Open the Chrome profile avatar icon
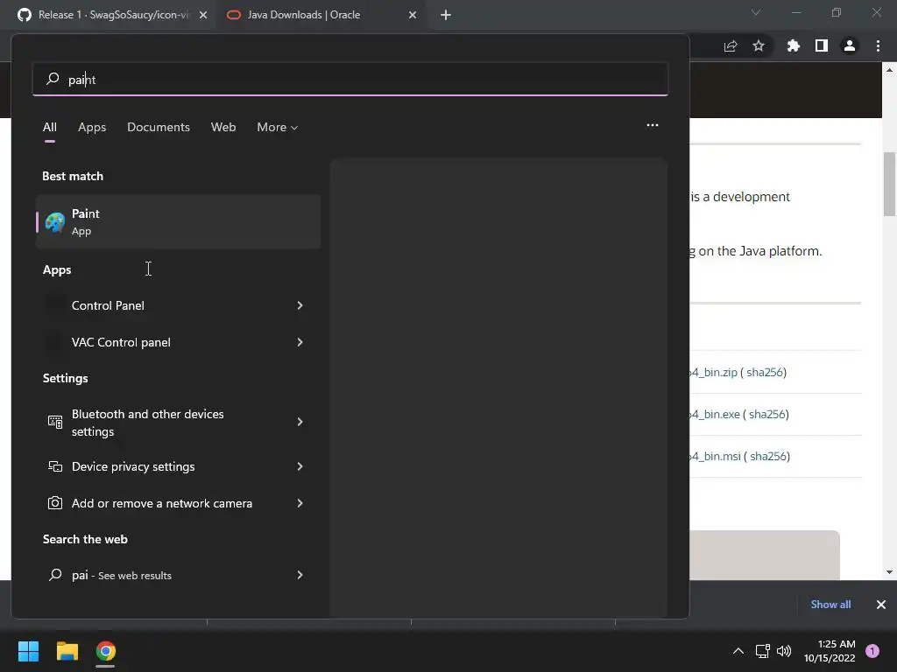The height and width of the screenshot is (672, 897). coord(850,45)
